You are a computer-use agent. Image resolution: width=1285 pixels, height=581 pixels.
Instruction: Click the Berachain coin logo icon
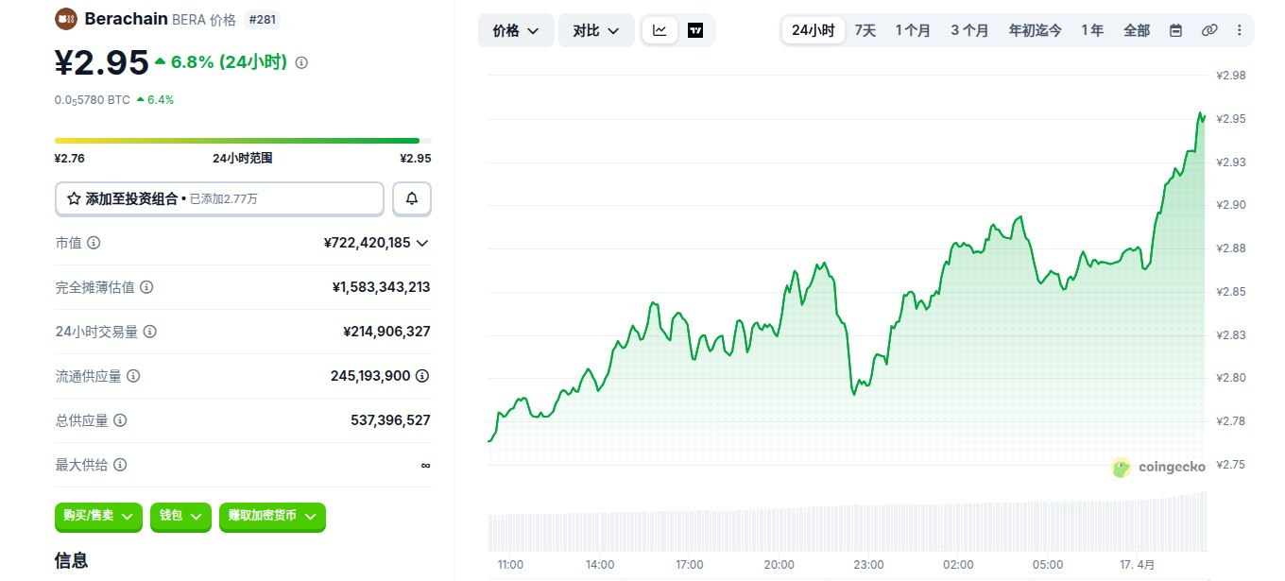pos(66,19)
